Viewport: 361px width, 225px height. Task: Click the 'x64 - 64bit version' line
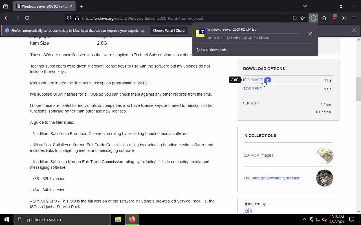click(x=48, y=190)
